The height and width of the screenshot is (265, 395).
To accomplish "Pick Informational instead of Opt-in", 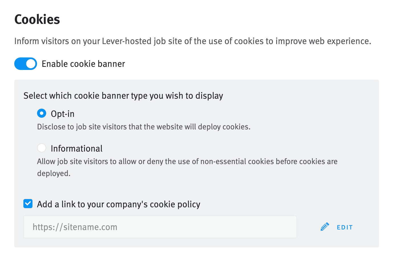I will (42, 148).
